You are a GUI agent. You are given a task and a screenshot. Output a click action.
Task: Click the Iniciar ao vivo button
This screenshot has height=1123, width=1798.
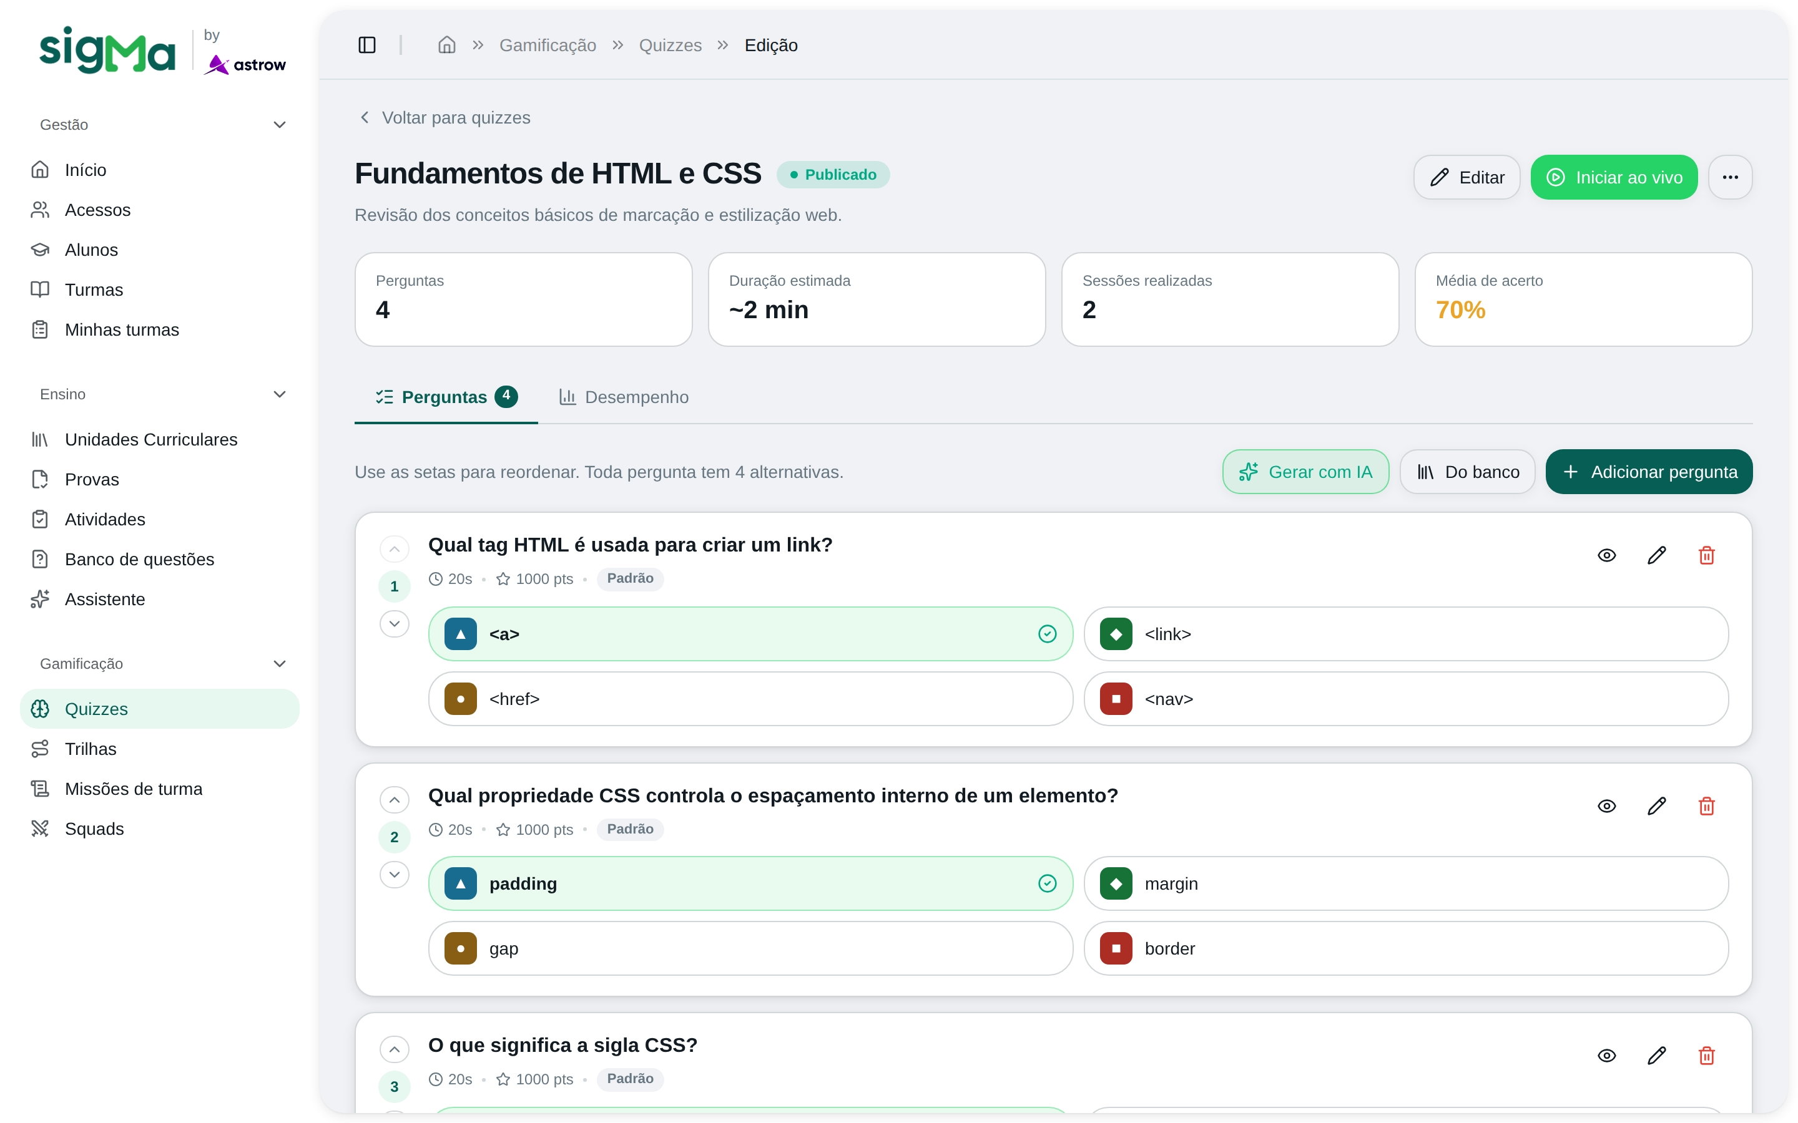pos(1614,178)
